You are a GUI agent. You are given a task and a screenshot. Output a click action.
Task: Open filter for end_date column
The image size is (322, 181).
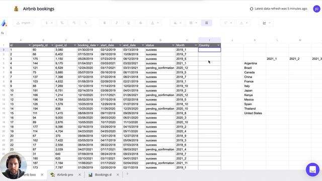(x=143, y=45)
